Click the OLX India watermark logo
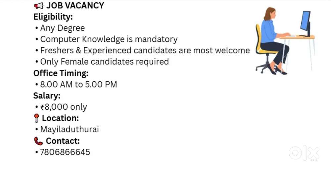331x172 pixels. pos(304,153)
